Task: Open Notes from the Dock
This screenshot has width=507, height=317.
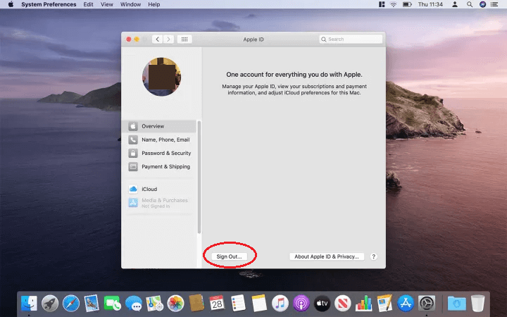Action: (259, 304)
